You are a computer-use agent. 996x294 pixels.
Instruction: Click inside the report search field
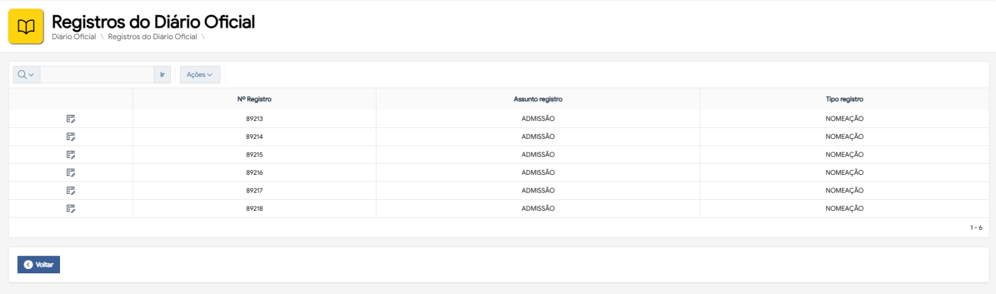click(97, 75)
